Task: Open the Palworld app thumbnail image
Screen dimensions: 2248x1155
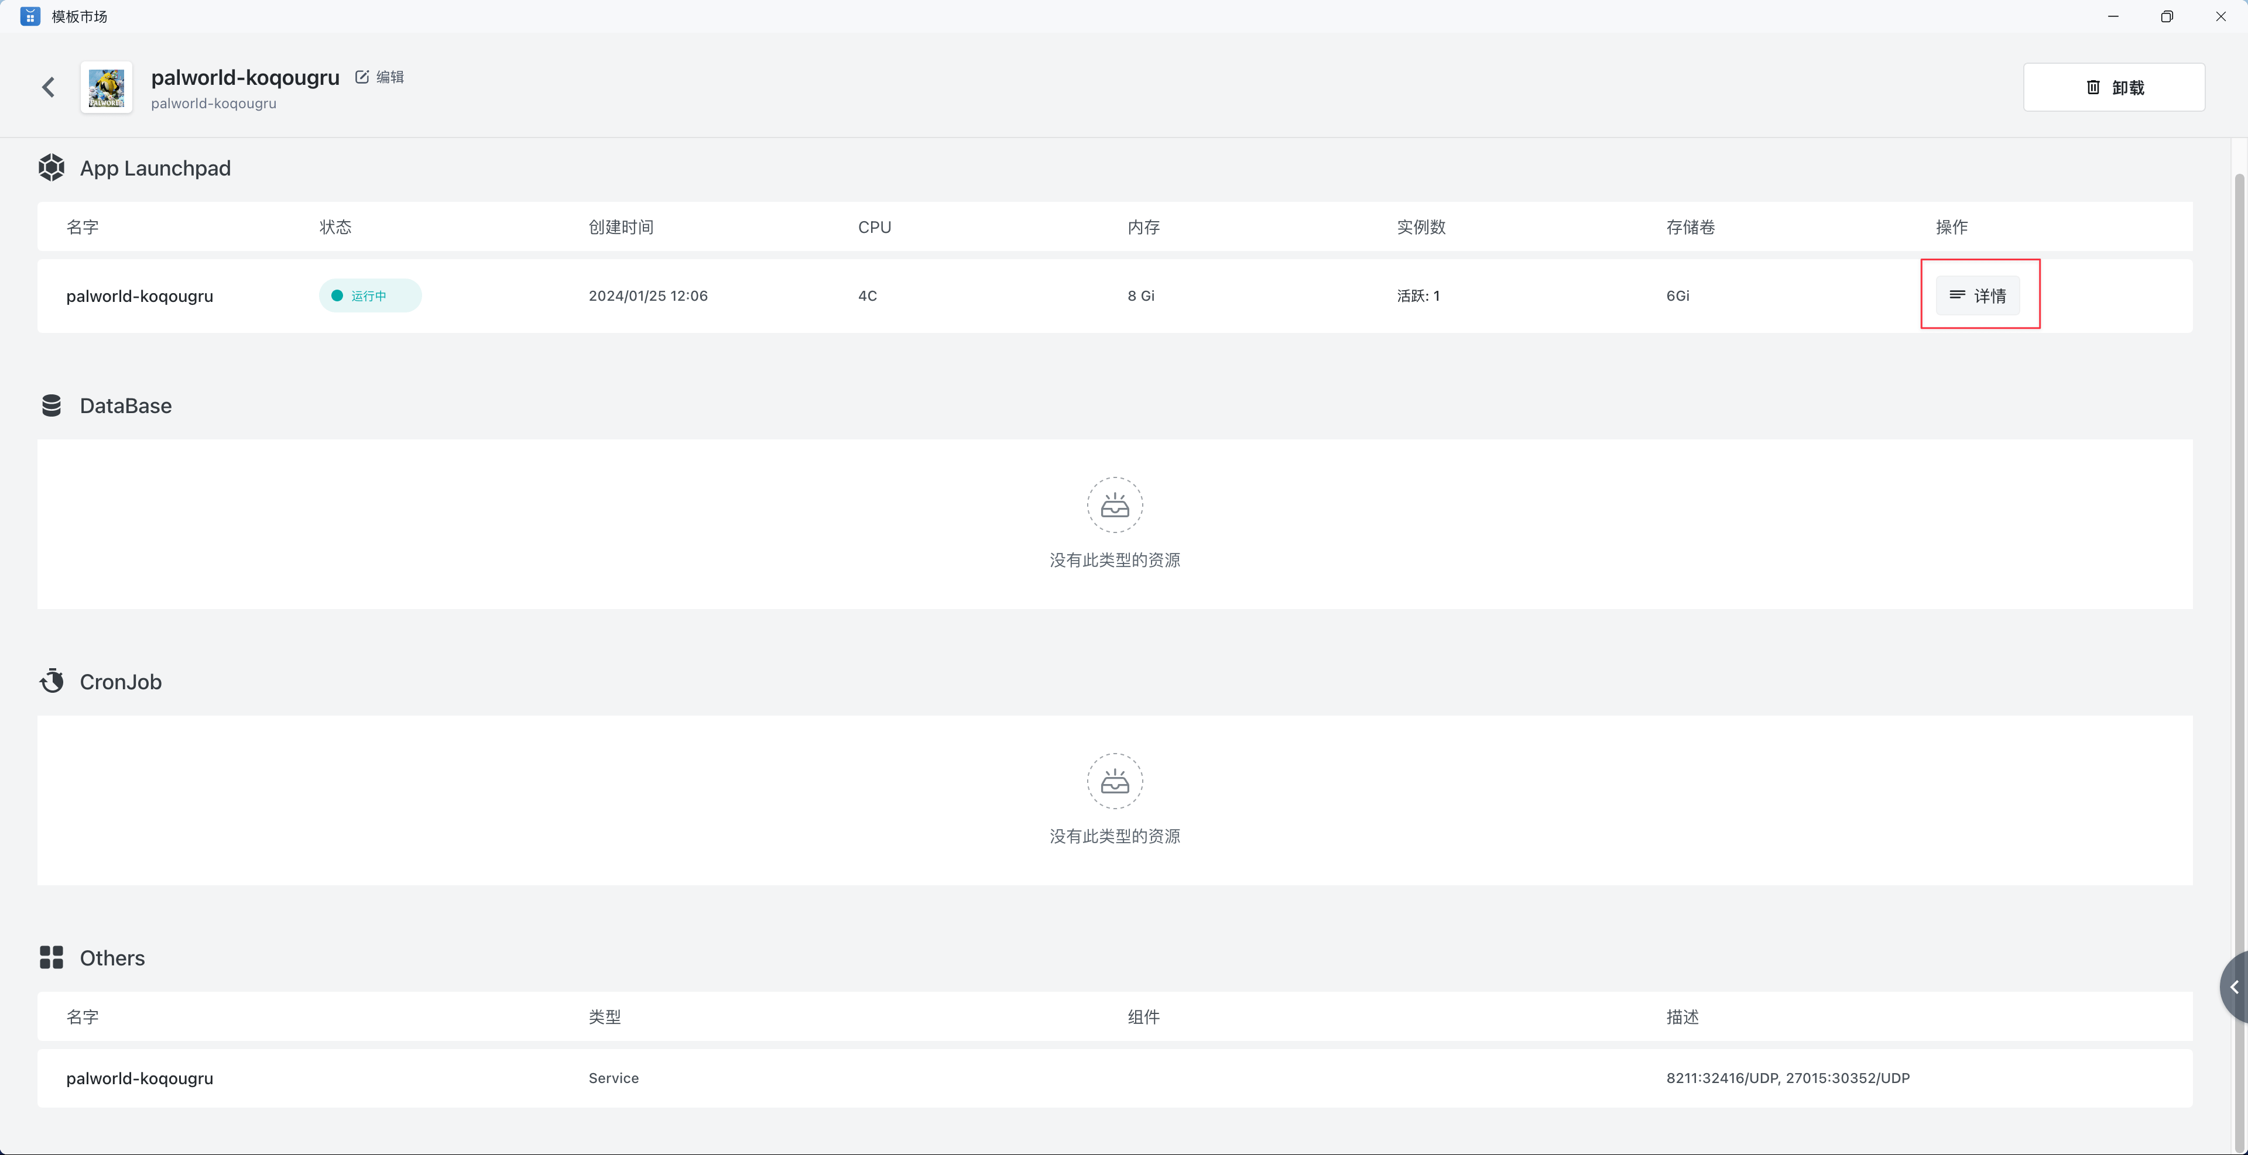Action: 107,87
